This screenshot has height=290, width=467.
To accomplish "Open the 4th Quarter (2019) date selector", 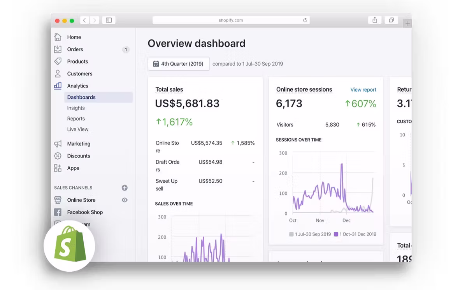I will click(x=179, y=64).
